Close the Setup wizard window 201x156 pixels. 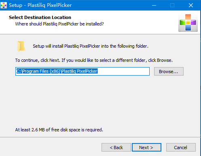click(x=191, y=5)
